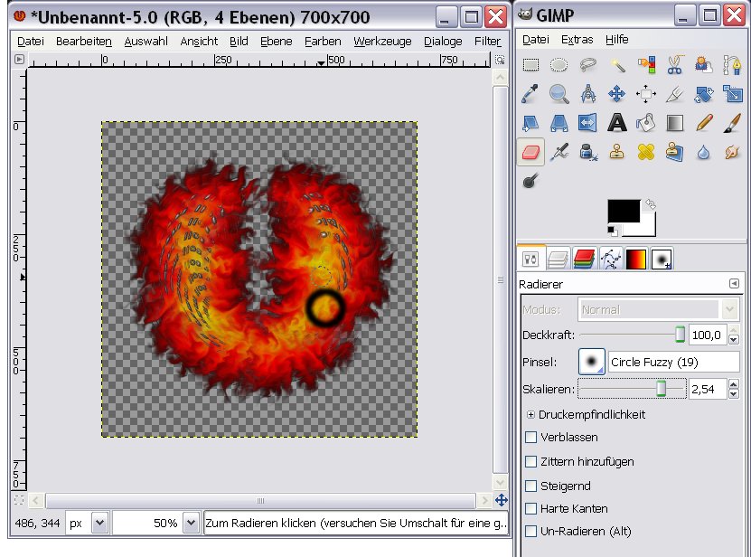
Task: Click the black foreground color swatch
Action: pos(624,211)
